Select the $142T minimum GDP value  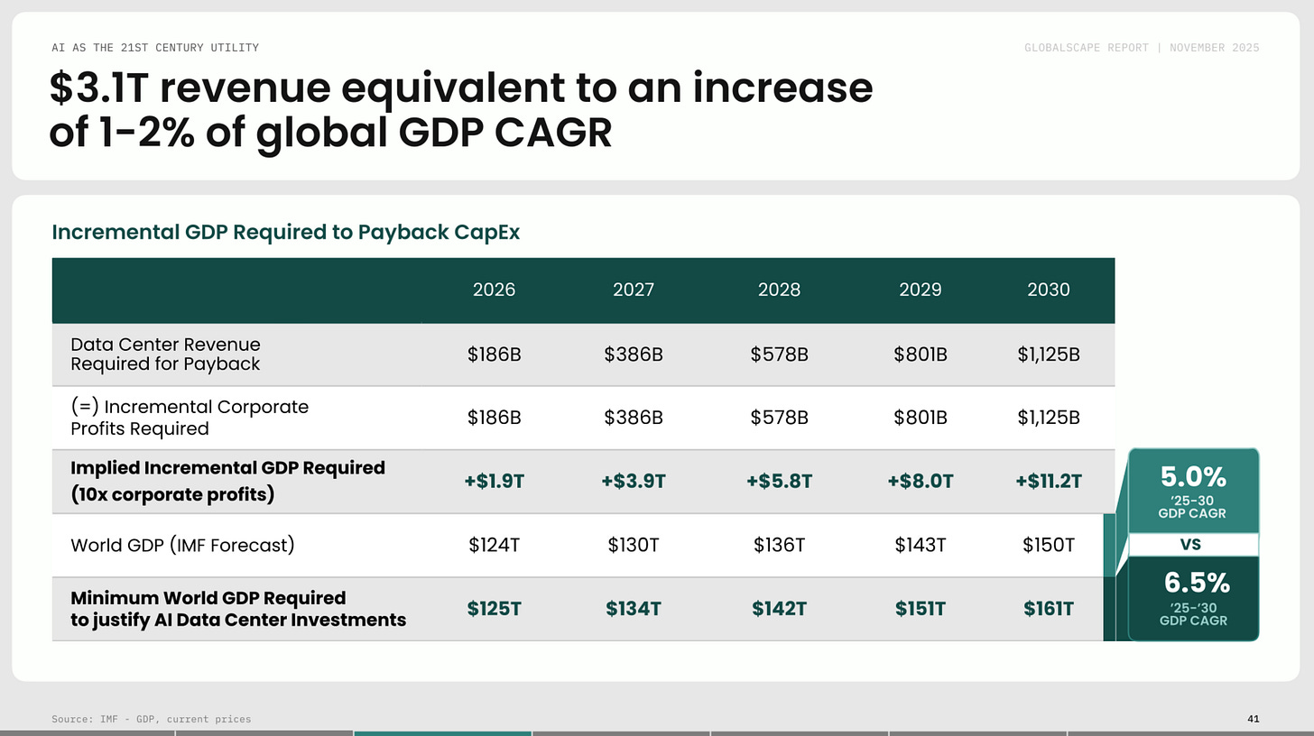click(779, 609)
